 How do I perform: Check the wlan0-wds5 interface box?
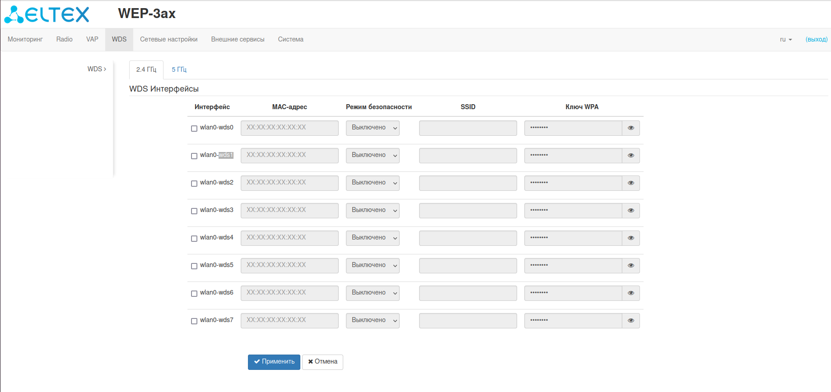[194, 266]
